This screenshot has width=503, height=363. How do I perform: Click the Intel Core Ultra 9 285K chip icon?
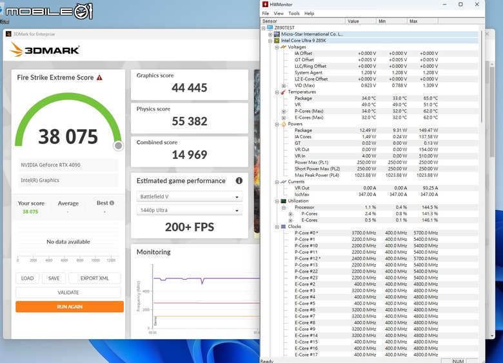coord(277,41)
